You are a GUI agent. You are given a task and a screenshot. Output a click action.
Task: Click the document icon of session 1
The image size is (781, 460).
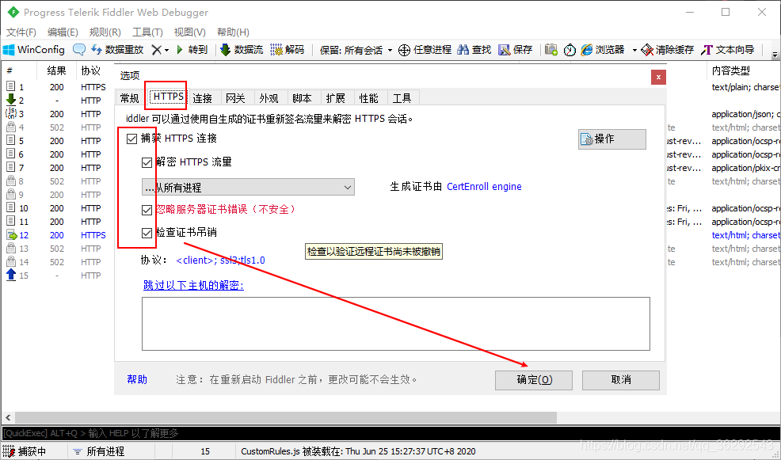[x=10, y=86]
